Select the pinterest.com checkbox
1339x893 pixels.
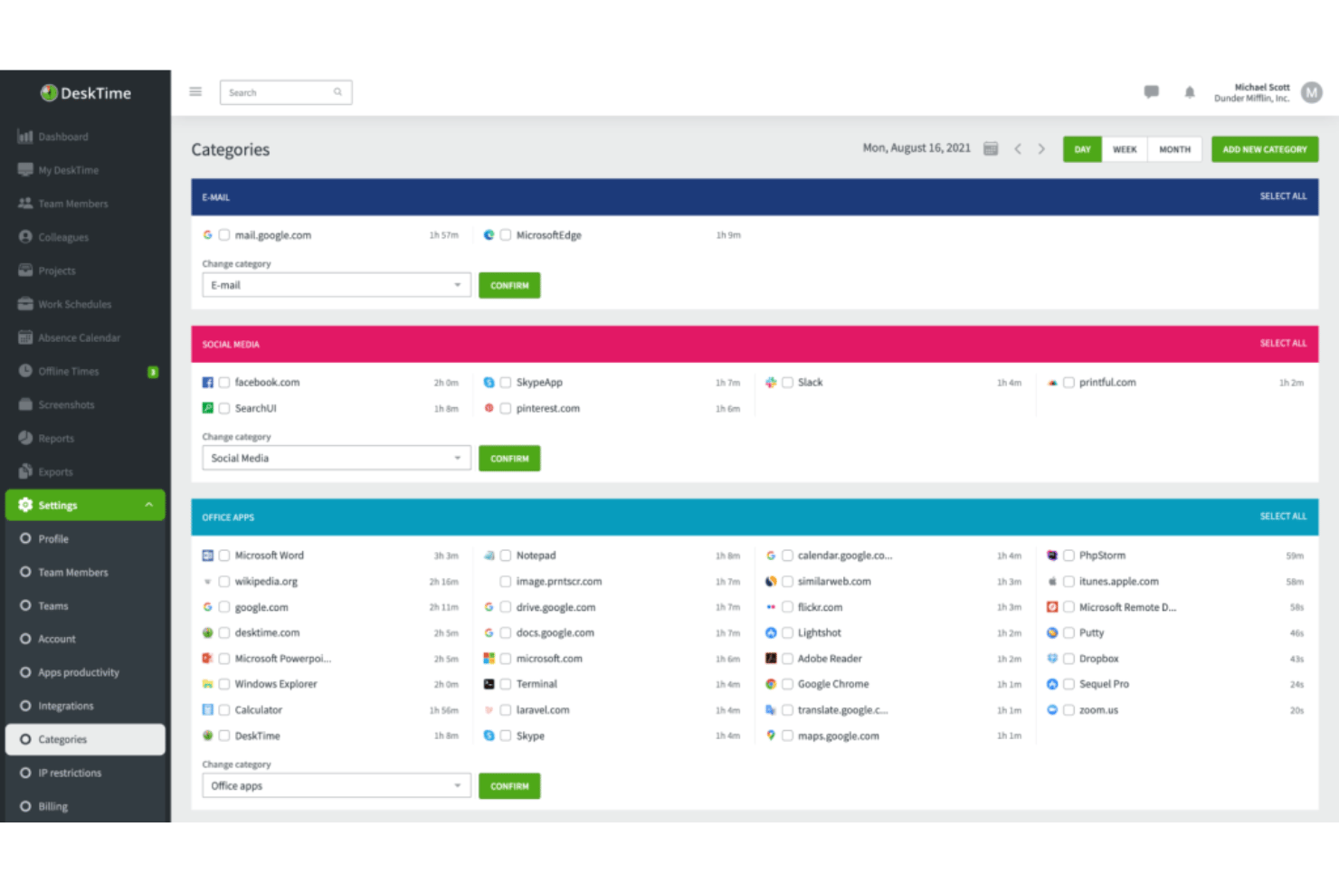(x=506, y=408)
